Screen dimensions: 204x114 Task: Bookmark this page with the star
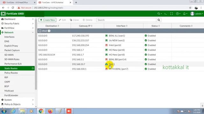tap(190, 8)
